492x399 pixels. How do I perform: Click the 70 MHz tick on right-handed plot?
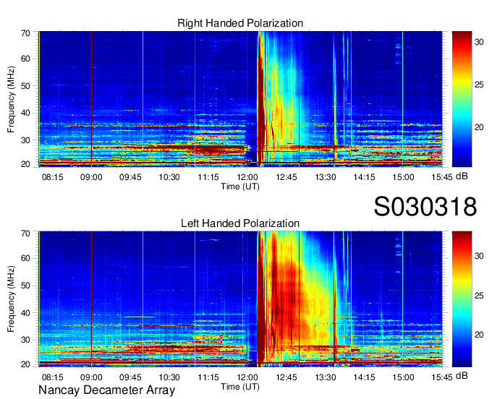25,33
